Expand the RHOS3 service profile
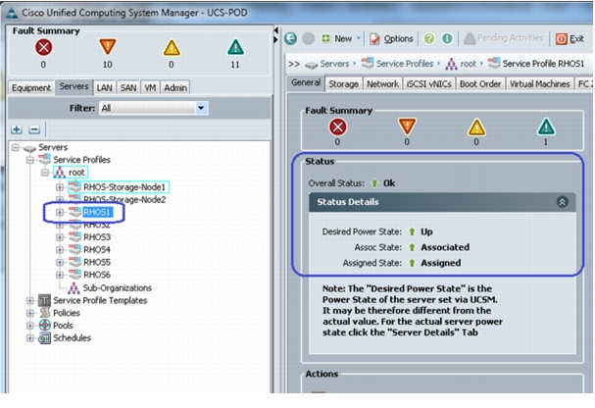The image size is (595, 408). click(x=60, y=237)
